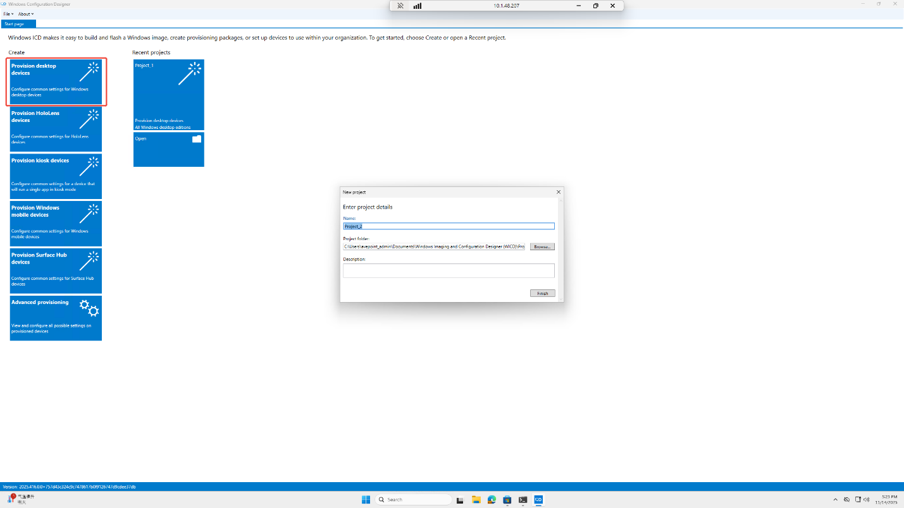The image size is (904, 508).
Task: Open the volume tray icon
Action: point(866,500)
